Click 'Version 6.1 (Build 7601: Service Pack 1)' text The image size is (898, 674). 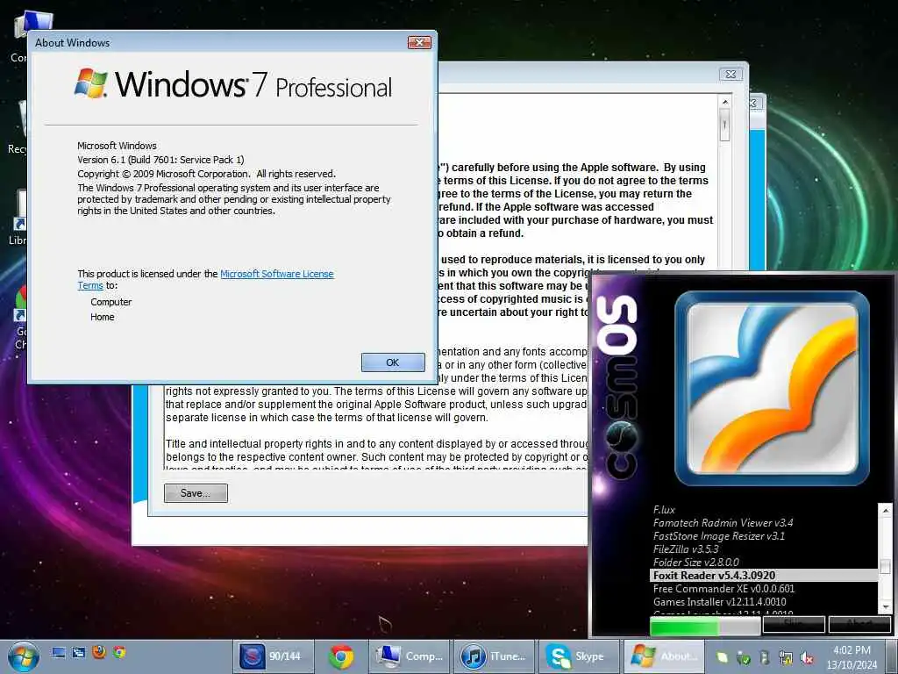point(161,160)
